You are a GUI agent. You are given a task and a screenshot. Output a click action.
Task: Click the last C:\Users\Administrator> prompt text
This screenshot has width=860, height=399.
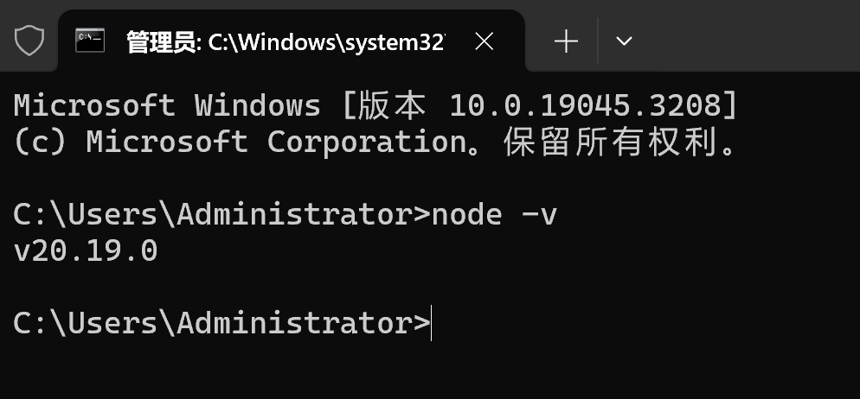[x=221, y=323]
